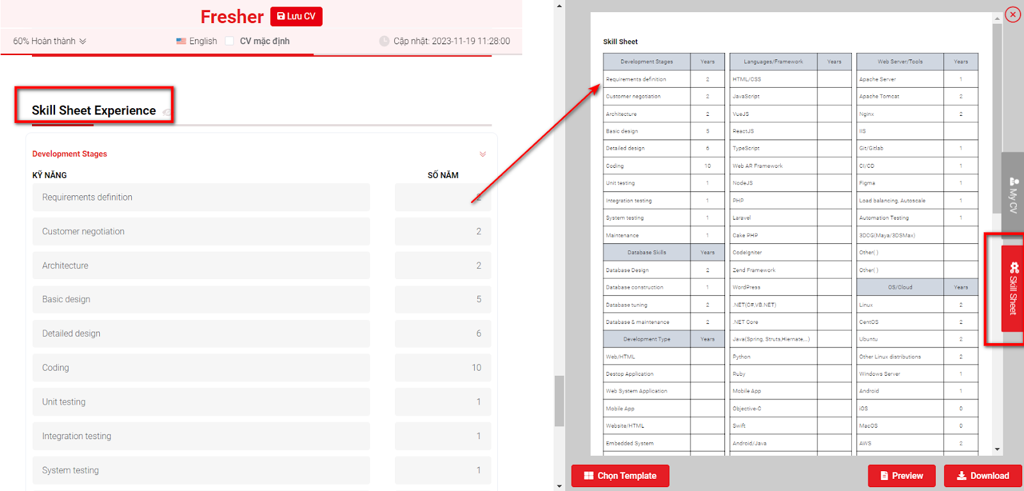The width and height of the screenshot is (1024, 491).
Task: Click the Lưu CV save button
Action: pos(296,17)
